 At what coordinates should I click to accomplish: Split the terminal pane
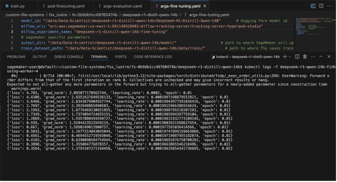tap(297, 57)
